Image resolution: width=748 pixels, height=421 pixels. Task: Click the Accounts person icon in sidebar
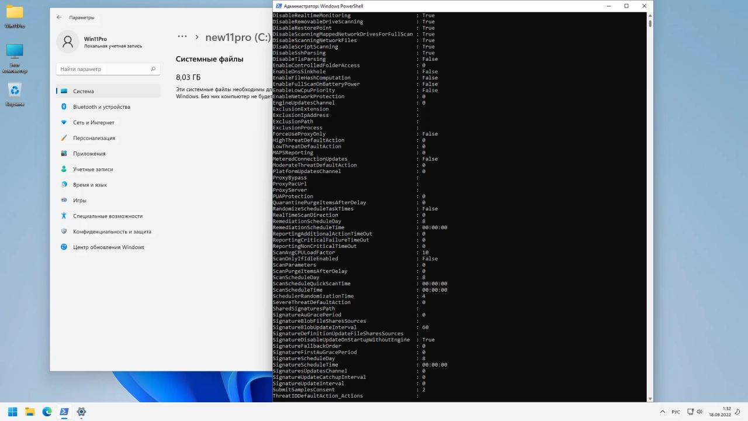pos(64,169)
